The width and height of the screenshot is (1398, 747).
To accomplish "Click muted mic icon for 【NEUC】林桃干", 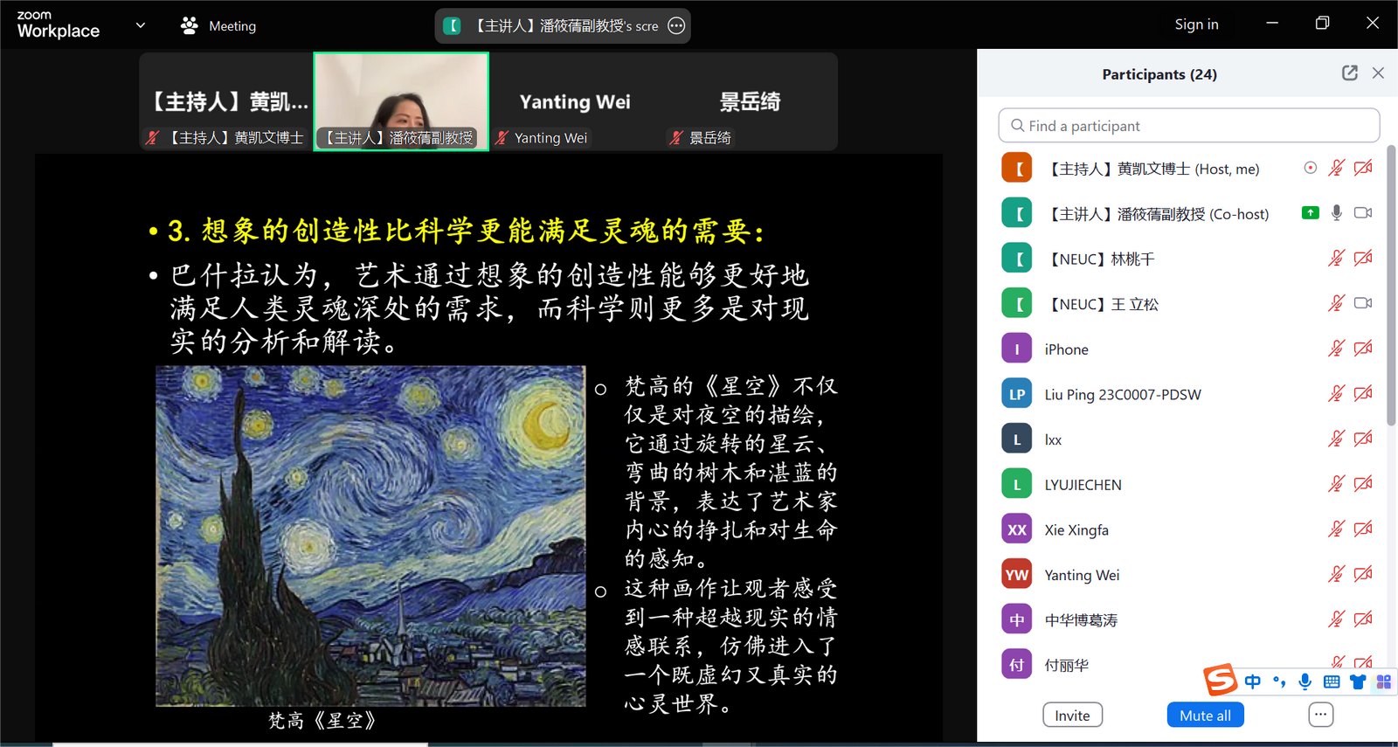I will tap(1336, 258).
